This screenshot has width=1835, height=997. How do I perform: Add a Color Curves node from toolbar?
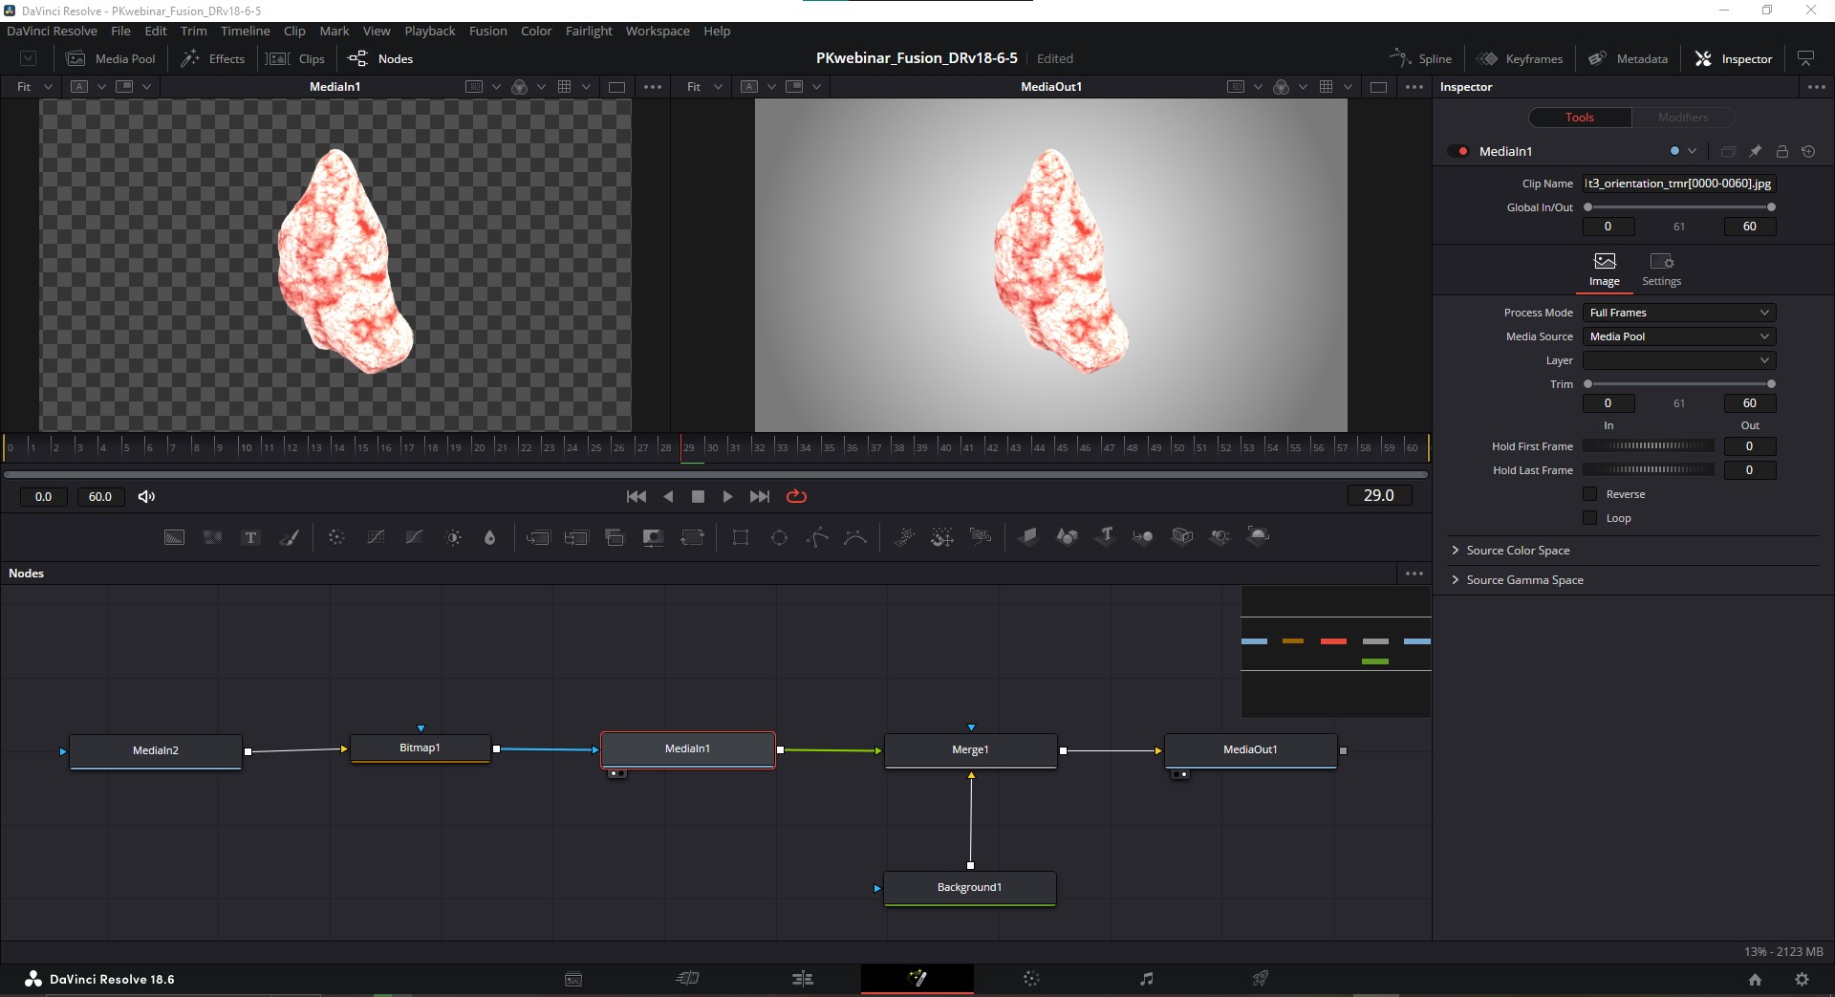click(x=376, y=537)
